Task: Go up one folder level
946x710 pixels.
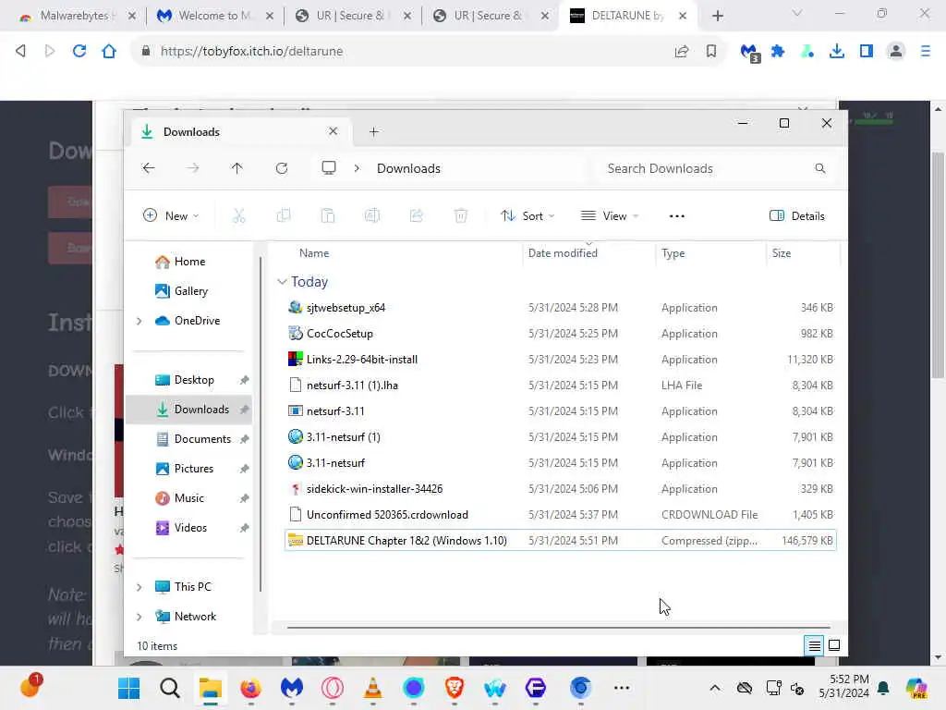Action: point(237,168)
